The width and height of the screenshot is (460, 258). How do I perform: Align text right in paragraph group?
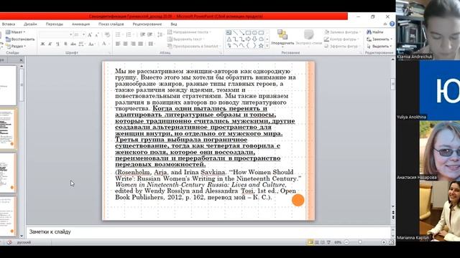click(x=133, y=44)
